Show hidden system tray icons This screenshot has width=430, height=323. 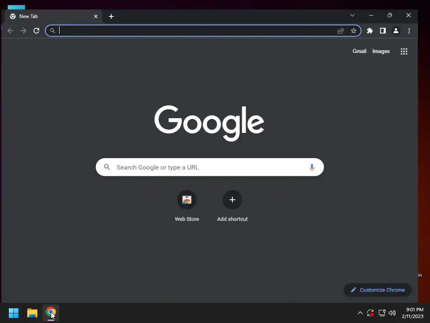click(360, 313)
